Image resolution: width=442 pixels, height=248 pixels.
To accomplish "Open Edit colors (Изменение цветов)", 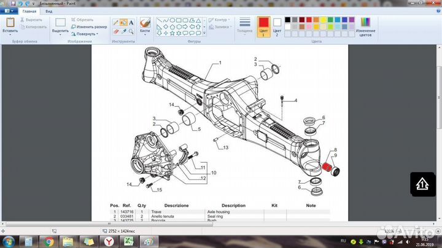I will (x=365, y=26).
